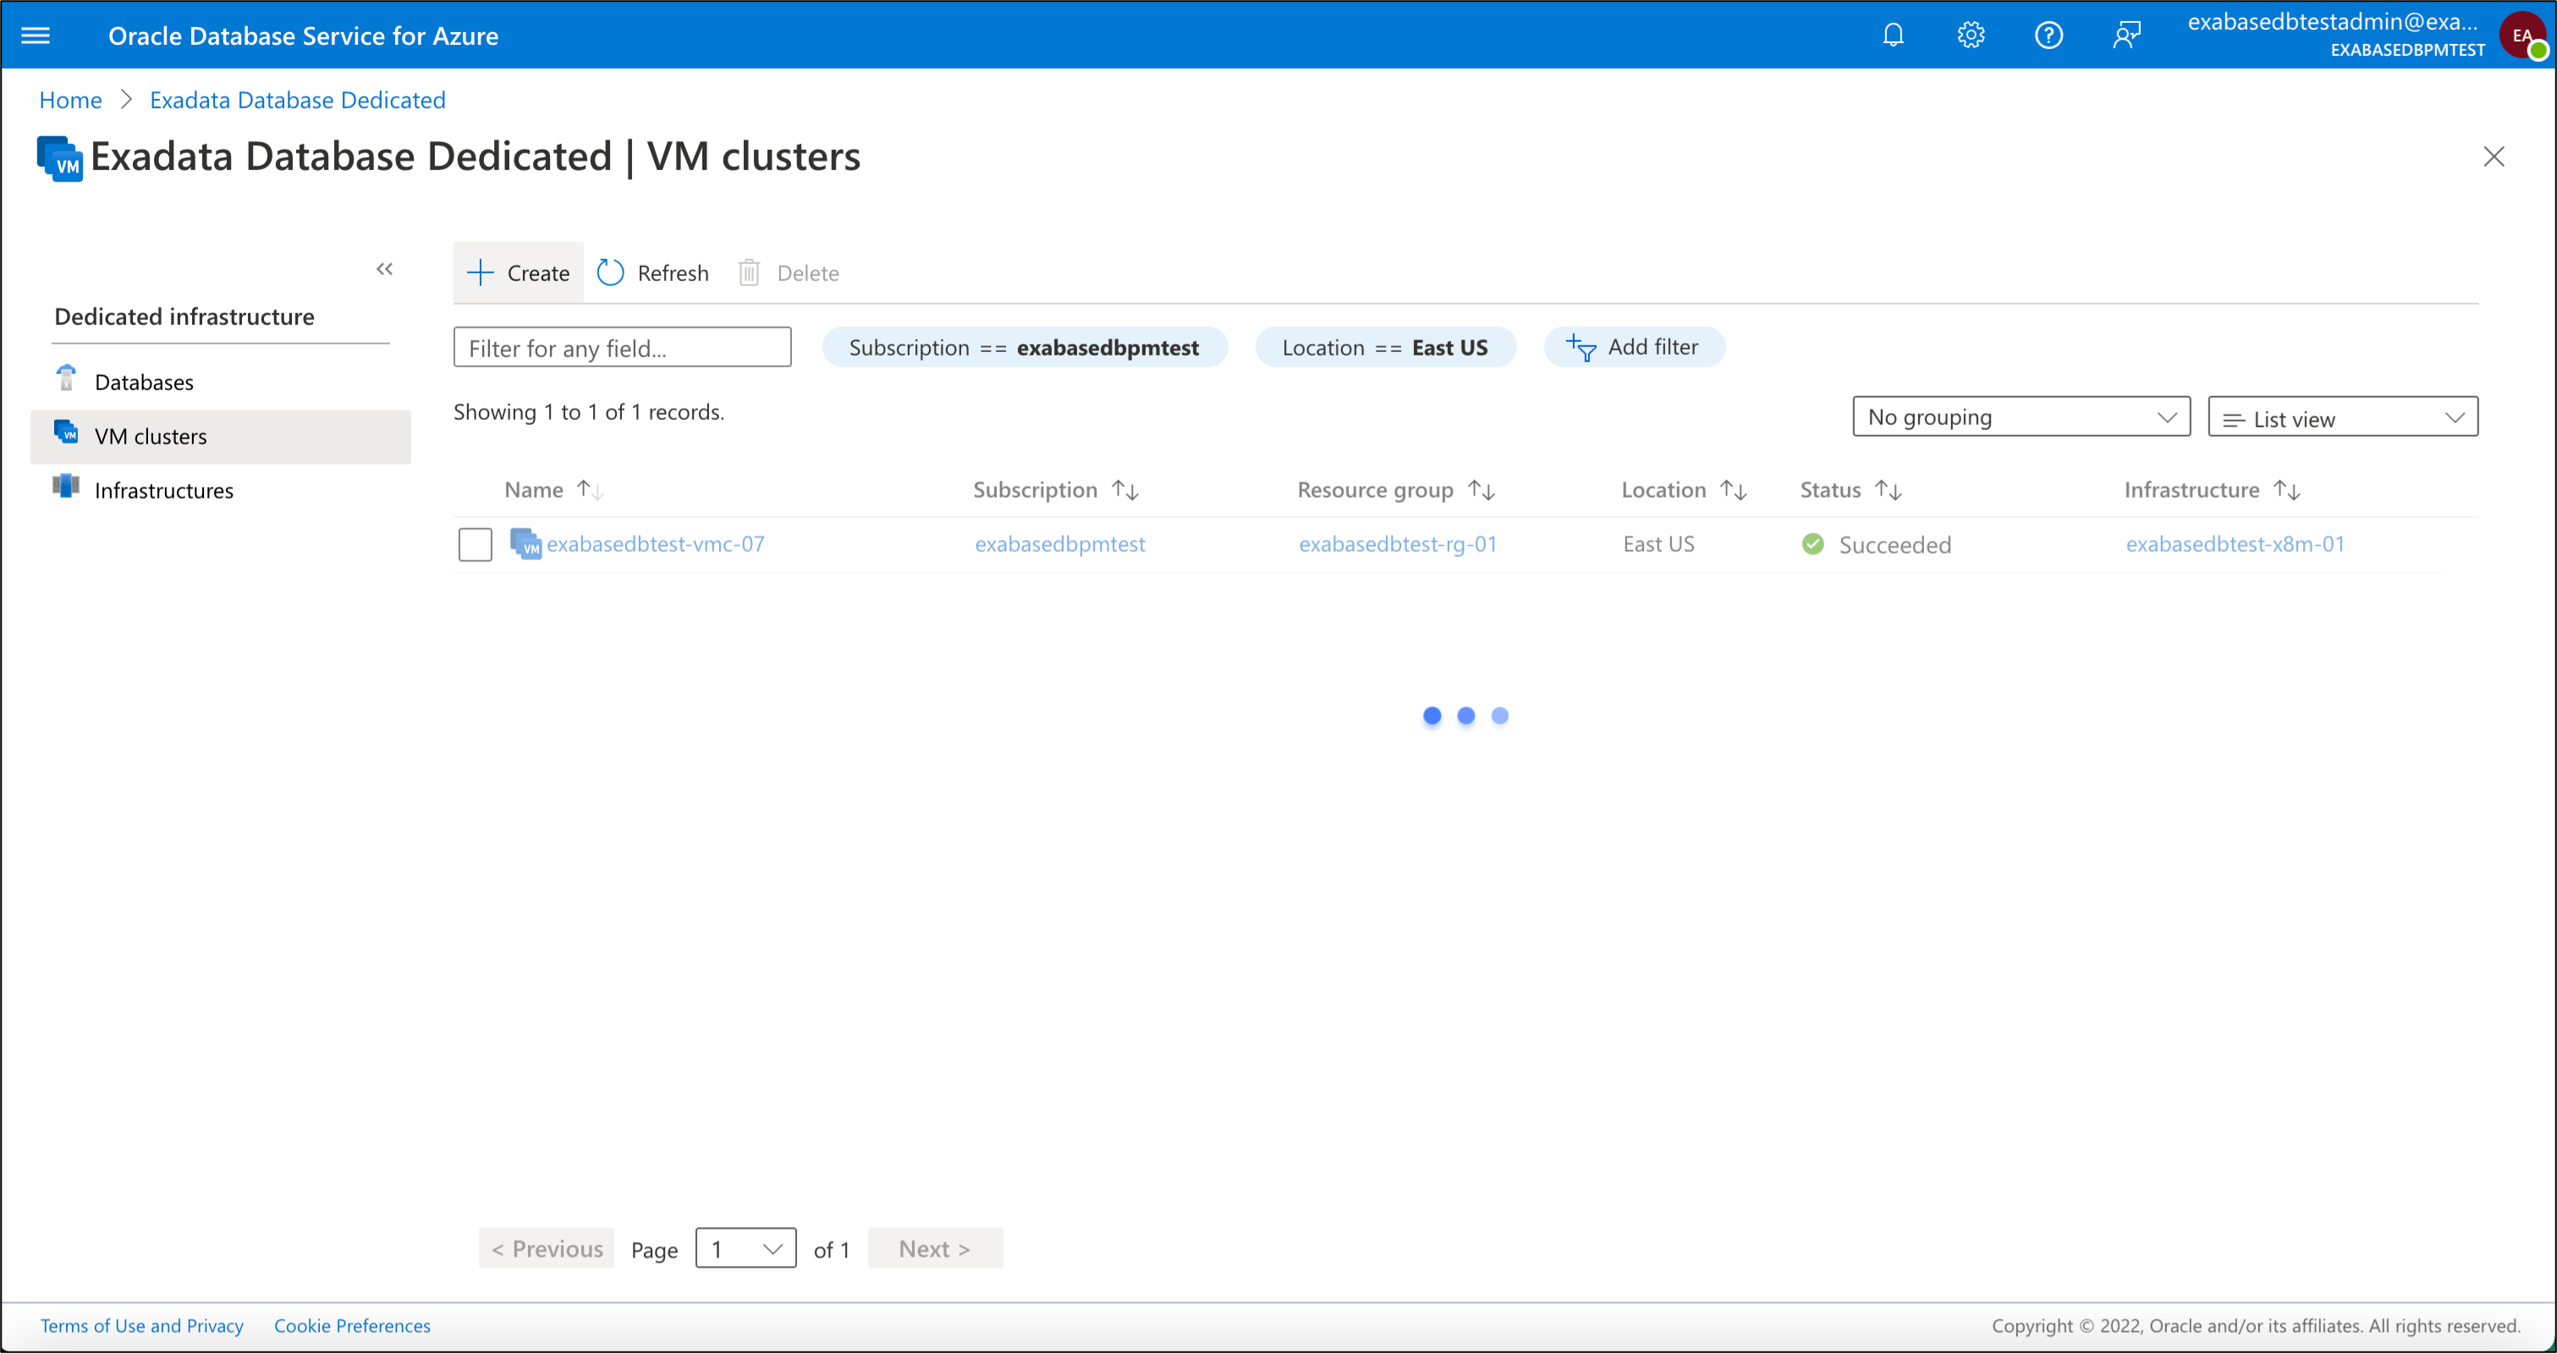Image resolution: width=2557 pixels, height=1354 pixels.
Task: Open the exabasedbtest-x8m-01 infrastructure link
Action: pos(2234,544)
